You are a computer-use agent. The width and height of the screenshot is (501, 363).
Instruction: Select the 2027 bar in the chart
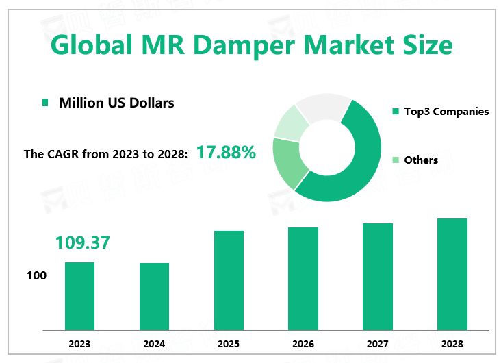(x=378, y=276)
